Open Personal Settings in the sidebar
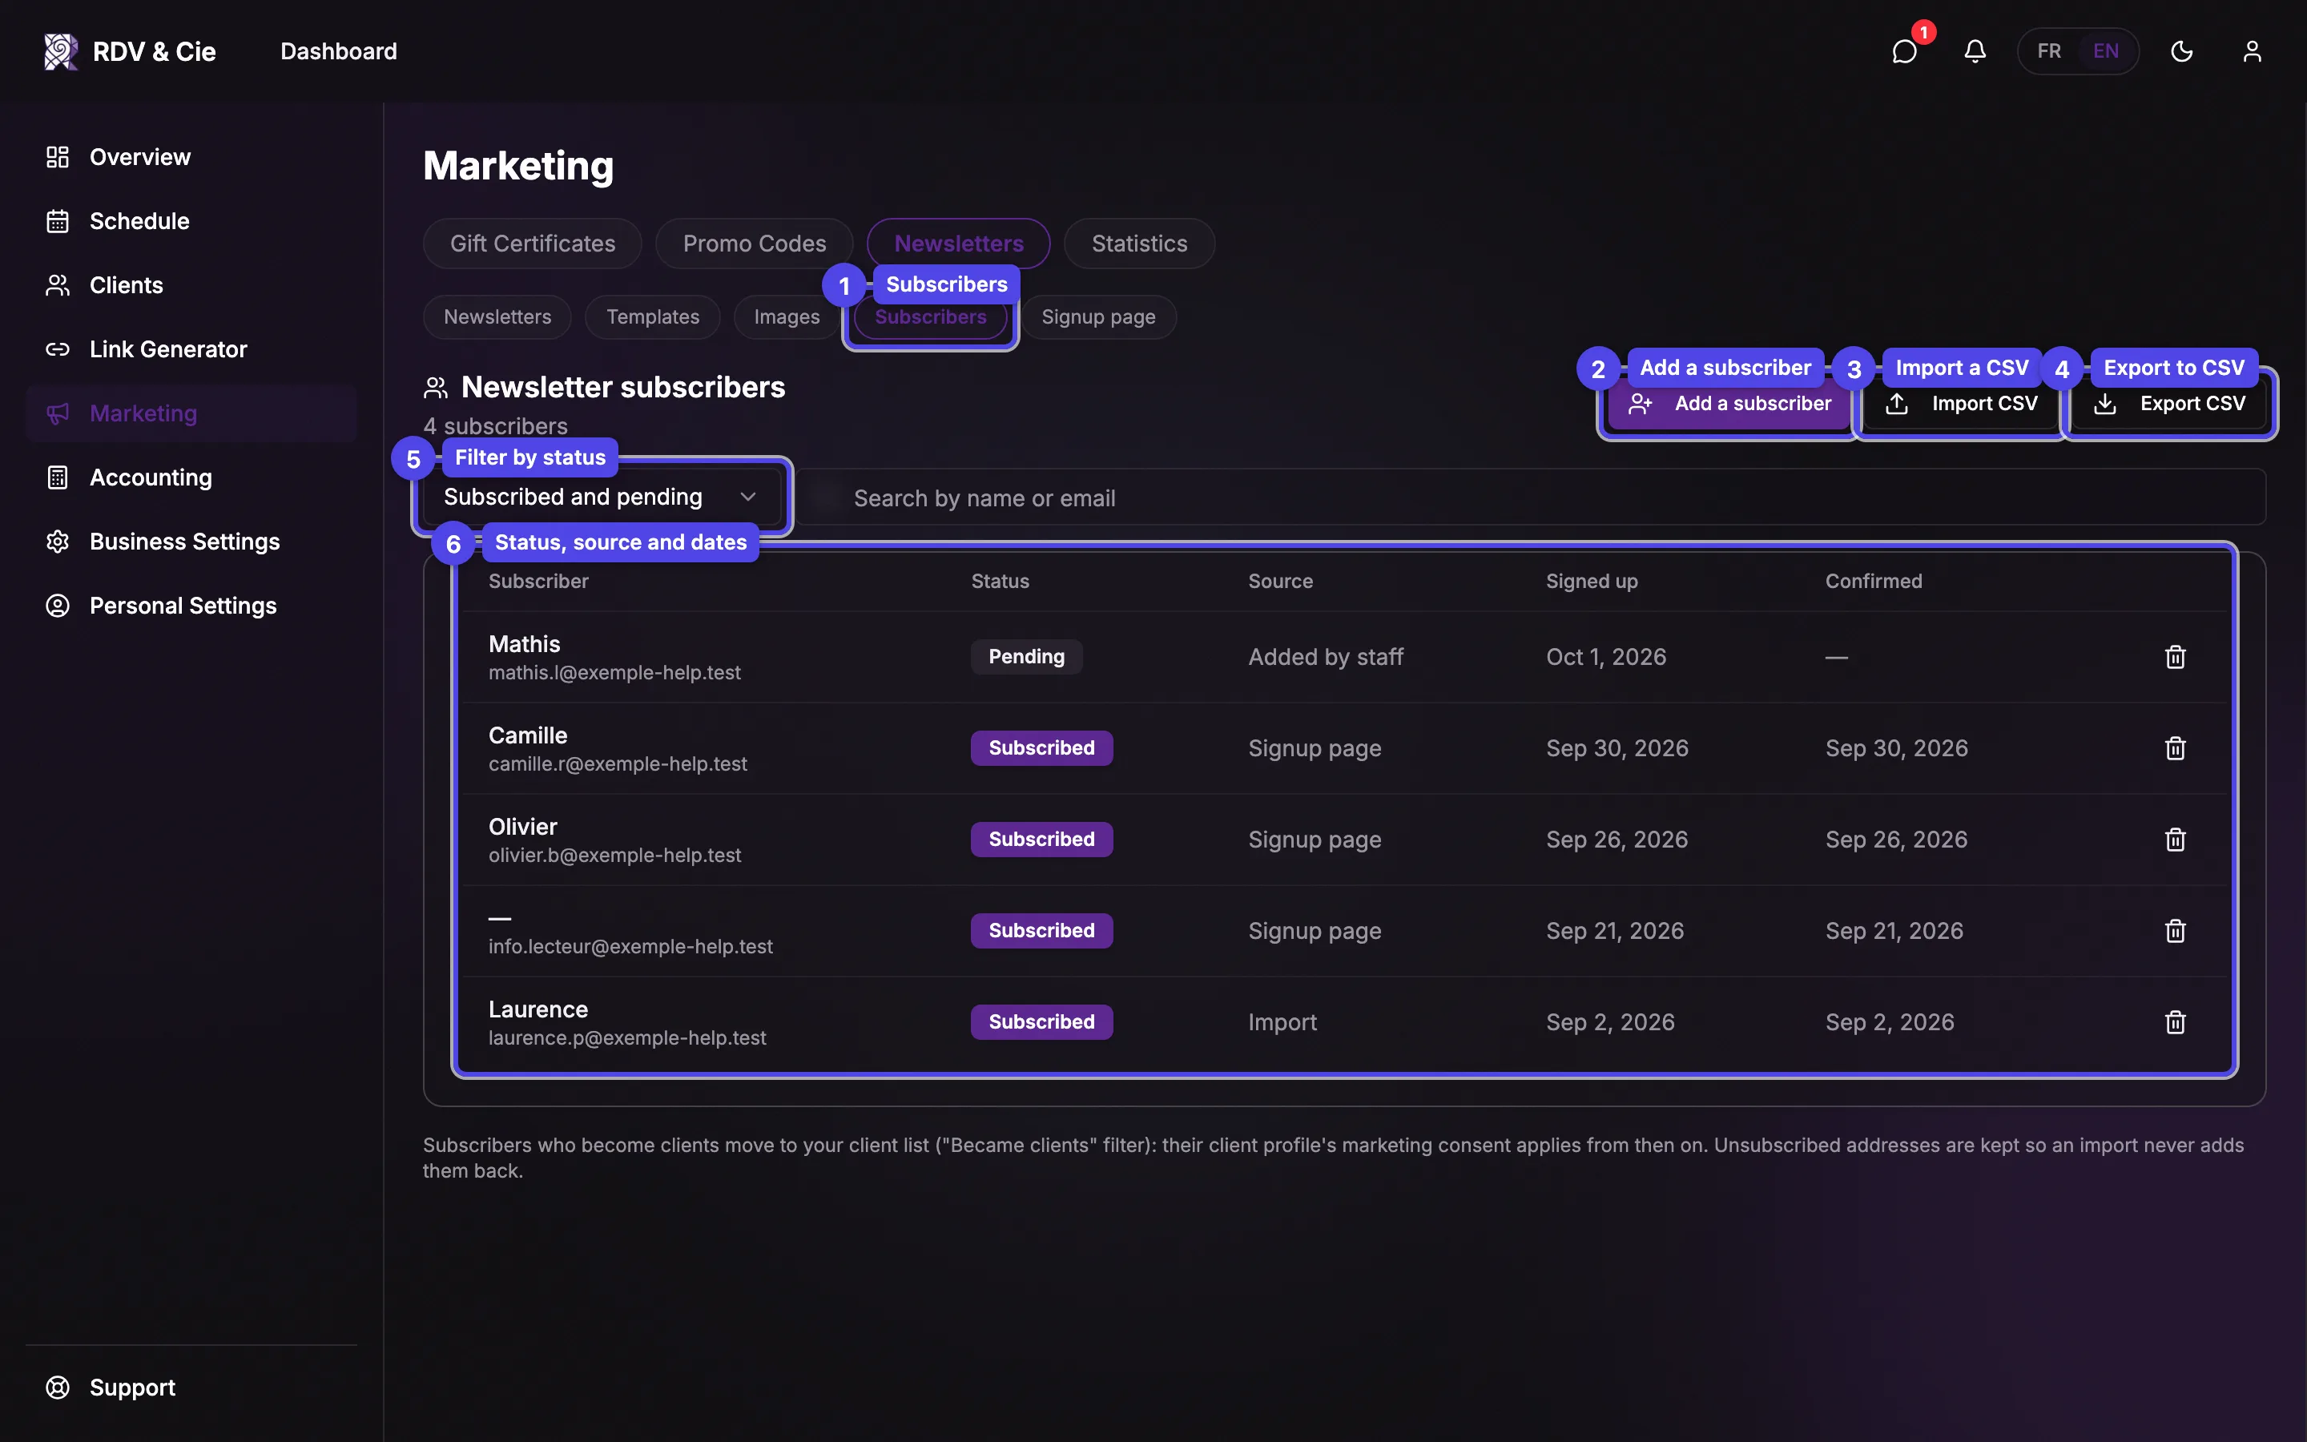This screenshot has width=2307, height=1442. [x=191, y=606]
